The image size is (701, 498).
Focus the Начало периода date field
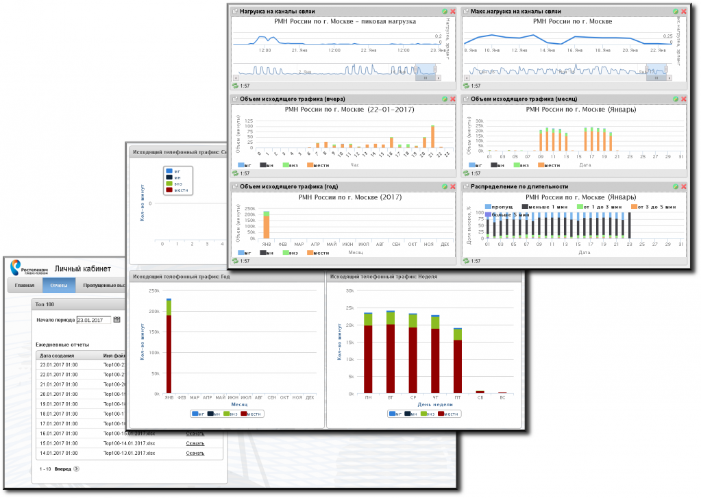coord(94,320)
